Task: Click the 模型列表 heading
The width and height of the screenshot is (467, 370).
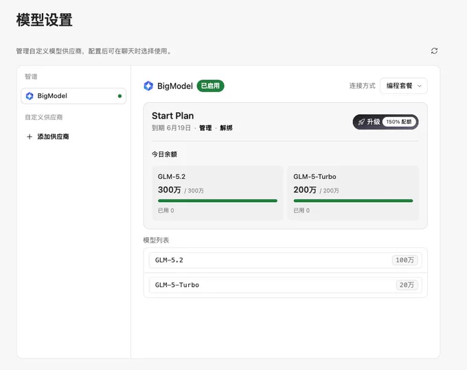Action: click(156, 240)
